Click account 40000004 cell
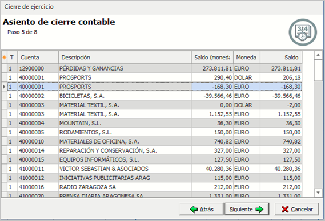This screenshot has width=325, height=221. (x=38, y=123)
